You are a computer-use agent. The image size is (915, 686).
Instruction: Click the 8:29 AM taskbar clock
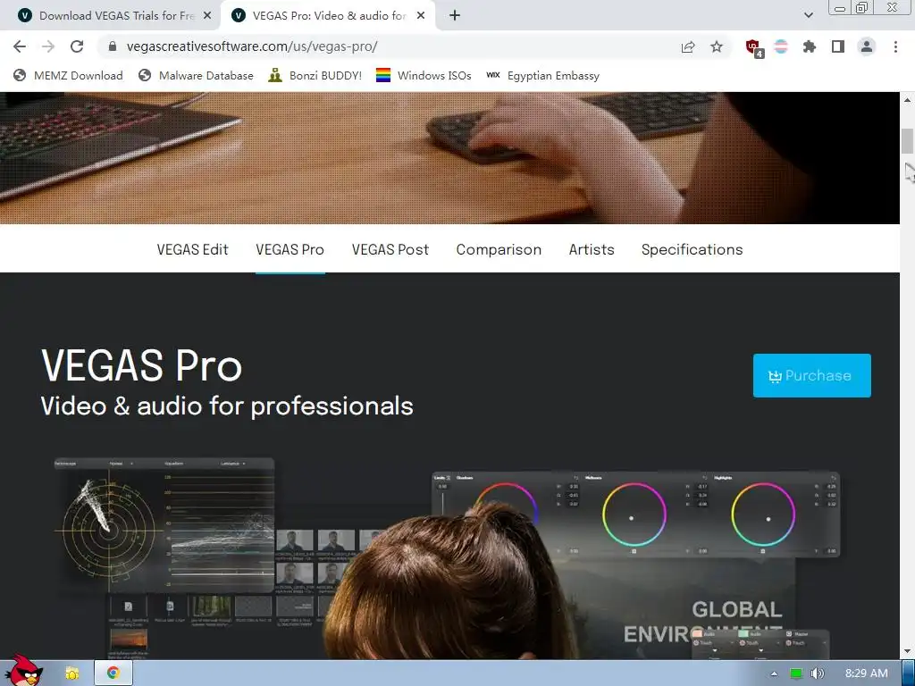(866, 673)
